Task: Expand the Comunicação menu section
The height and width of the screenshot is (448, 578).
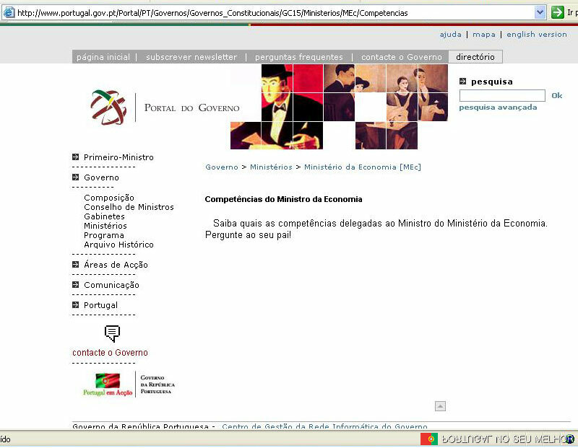Action: 111,285
